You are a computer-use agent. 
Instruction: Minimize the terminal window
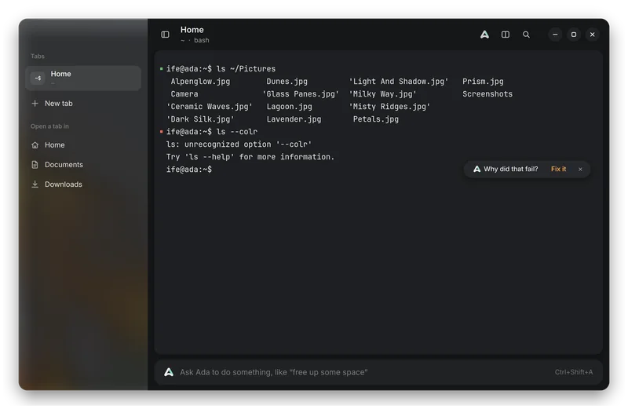(x=555, y=35)
